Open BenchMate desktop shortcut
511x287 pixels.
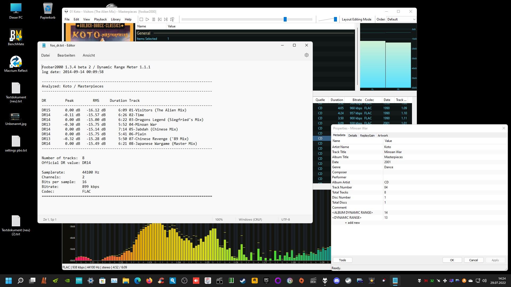pyautogui.click(x=16, y=37)
